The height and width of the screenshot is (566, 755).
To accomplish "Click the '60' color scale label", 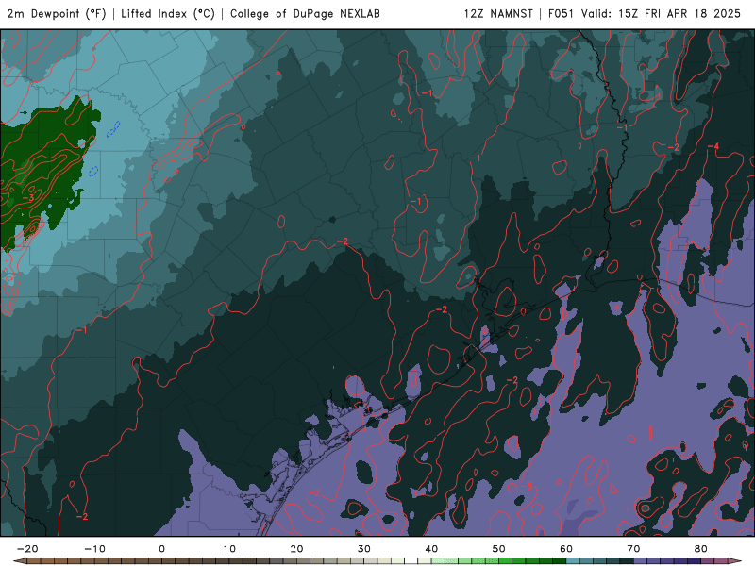I will 566,549.
